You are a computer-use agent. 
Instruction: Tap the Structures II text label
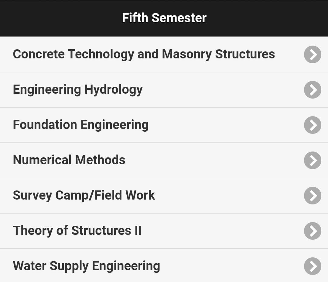(107, 231)
